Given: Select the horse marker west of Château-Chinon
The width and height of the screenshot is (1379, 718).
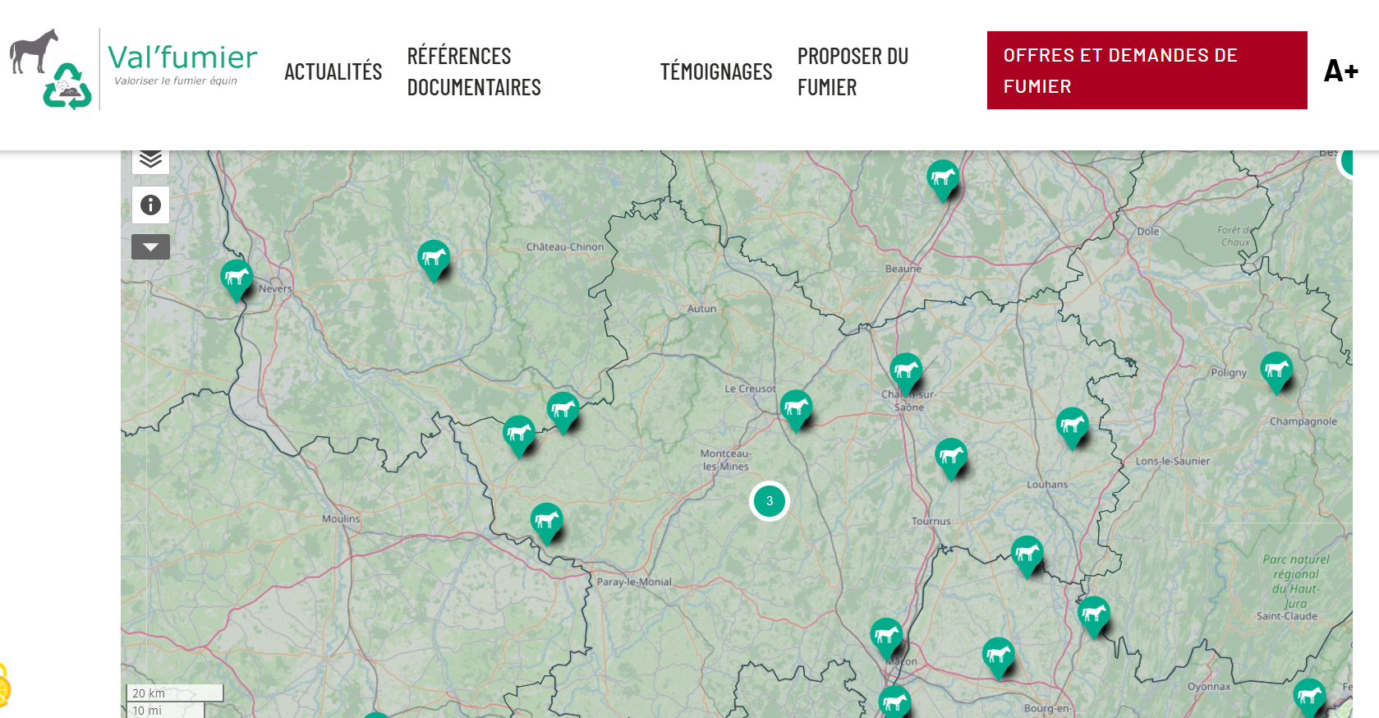Looking at the screenshot, I should point(434,258).
